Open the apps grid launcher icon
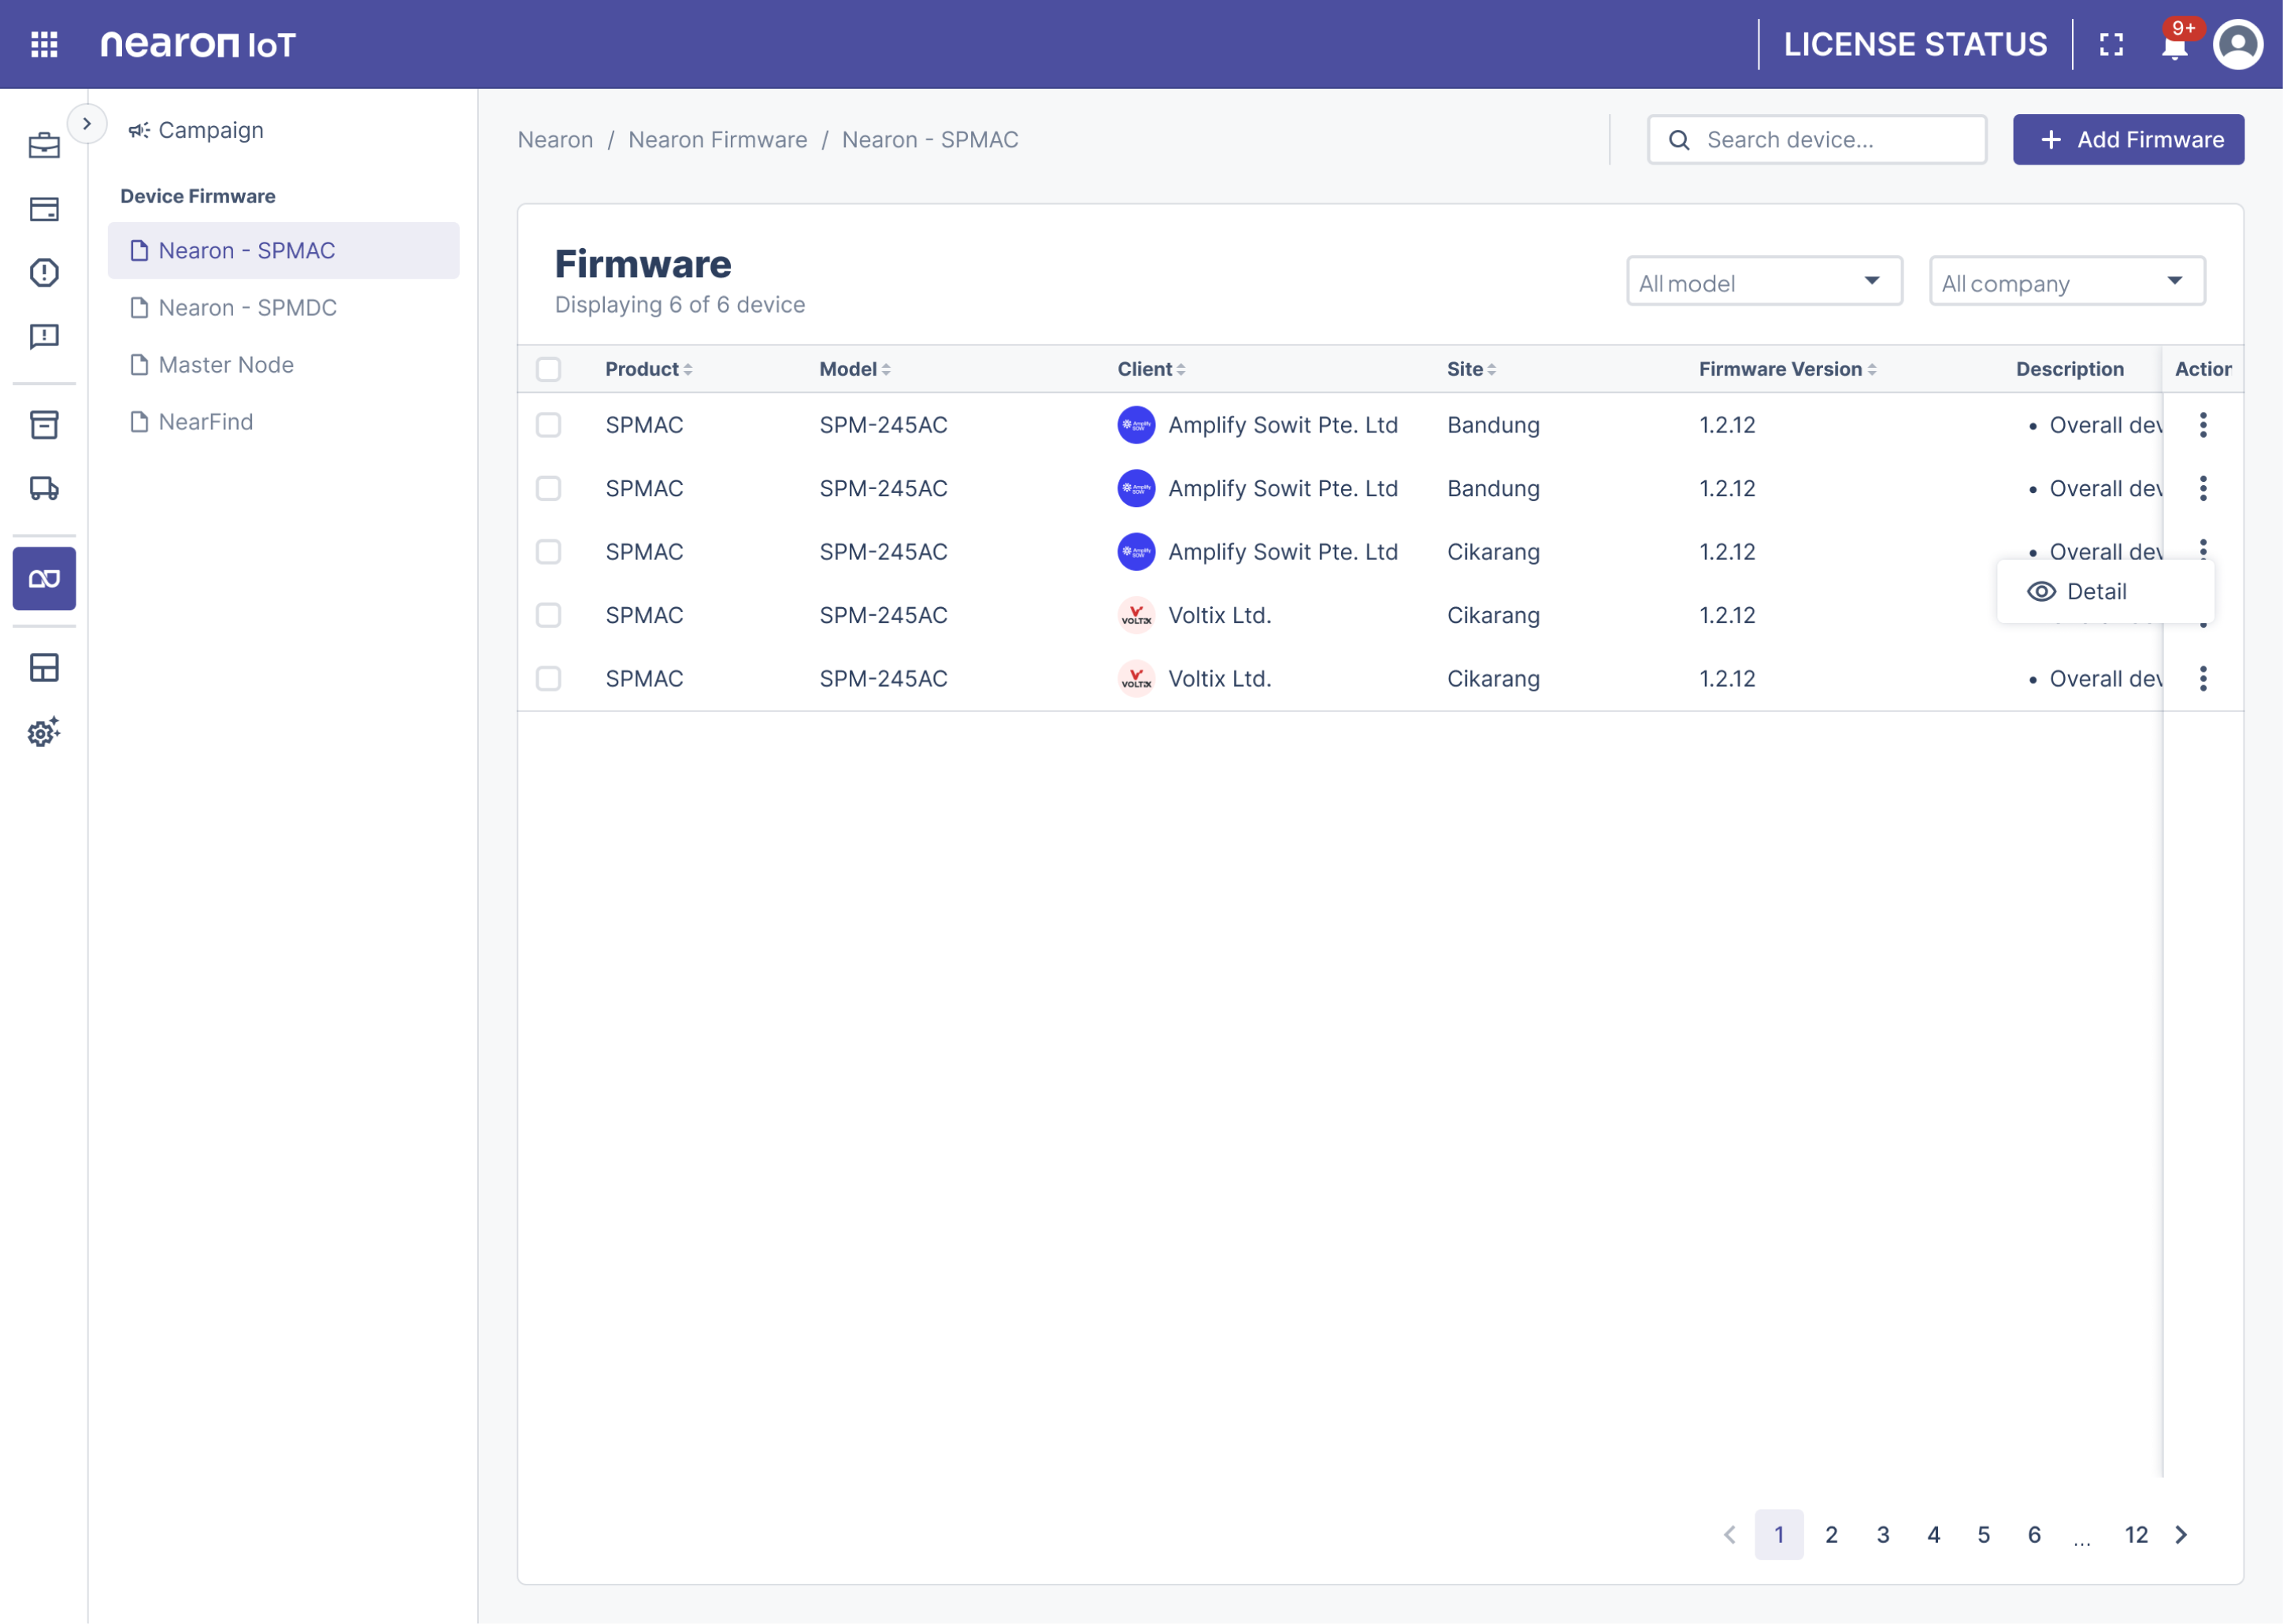The width and height of the screenshot is (2283, 1624). [44, 44]
